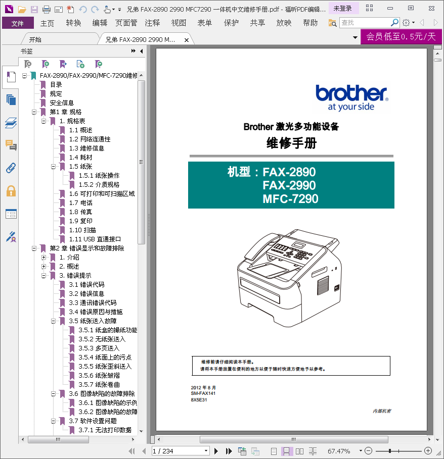444x459 pixels.
Task: Open the digital signatures panel icon
Action: (11, 237)
